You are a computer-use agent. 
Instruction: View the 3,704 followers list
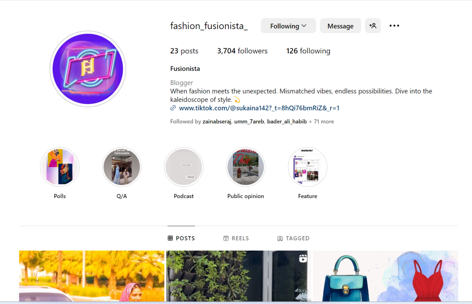(242, 51)
